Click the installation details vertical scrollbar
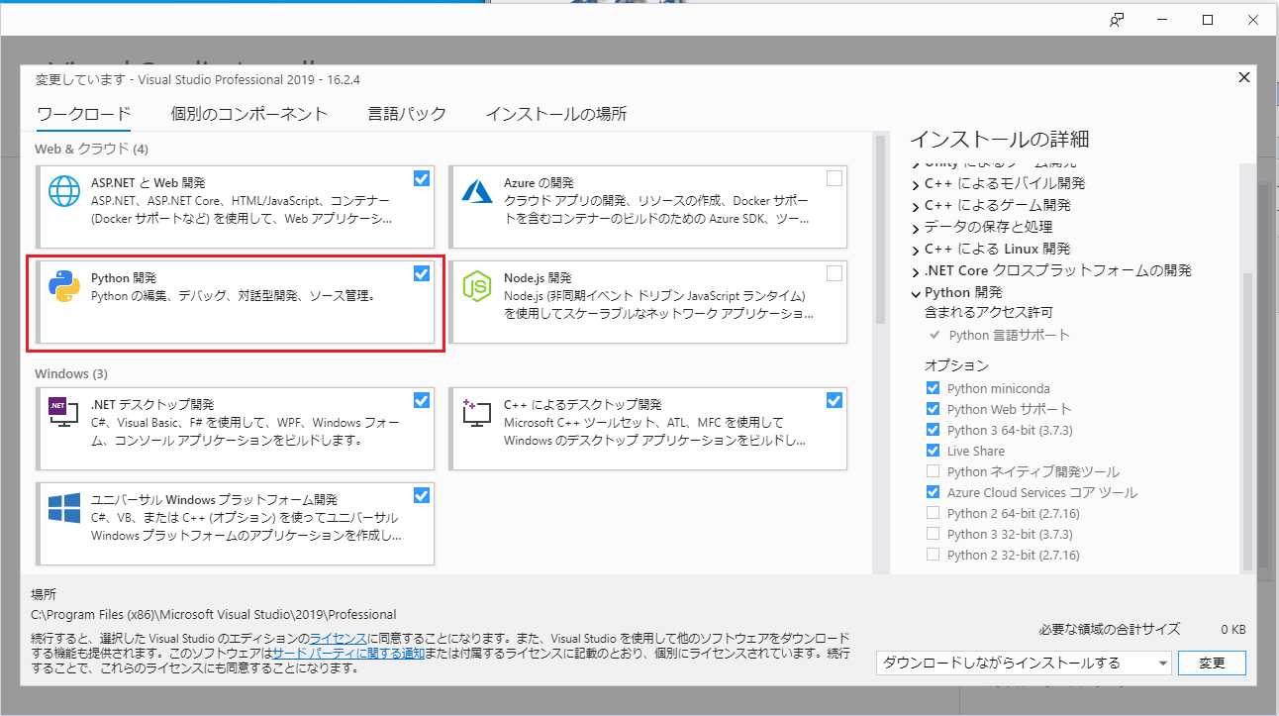The image size is (1279, 716). pos(1247,420)
